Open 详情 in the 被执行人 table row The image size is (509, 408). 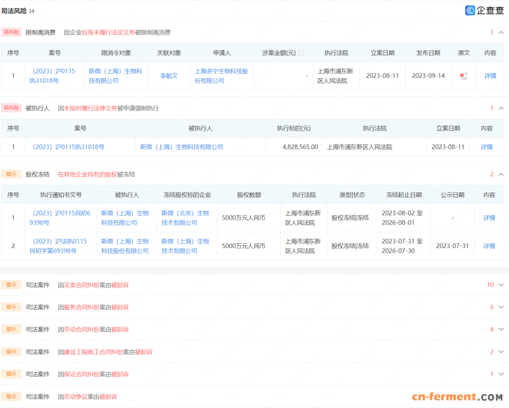pos(486,147)
